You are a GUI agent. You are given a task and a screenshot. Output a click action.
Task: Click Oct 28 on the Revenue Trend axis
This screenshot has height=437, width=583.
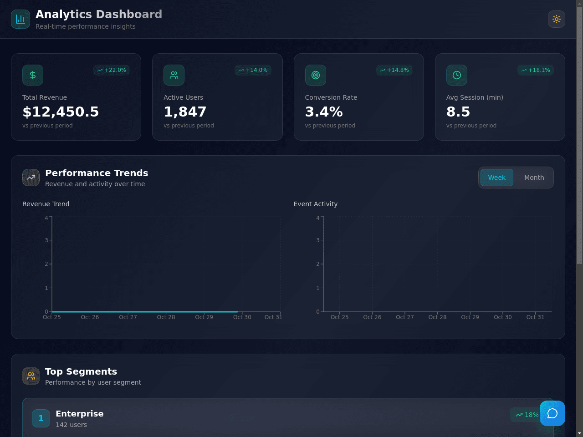click(166, 317)
